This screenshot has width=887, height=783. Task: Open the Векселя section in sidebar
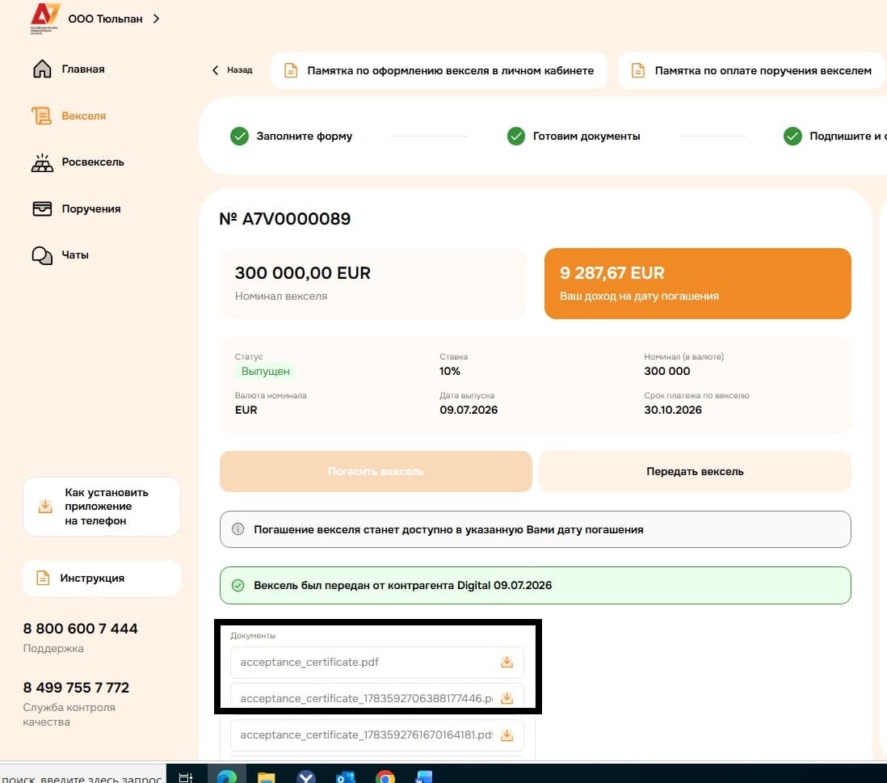click(x=69, y=116)
